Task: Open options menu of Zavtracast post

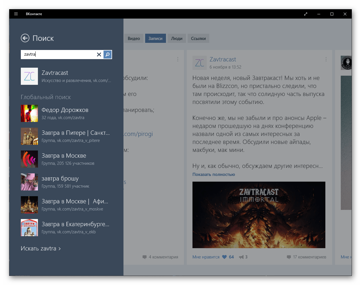Action: click(326, 59)
